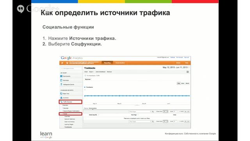Open Overview under Social
250x141 pixels.
point(67,117)
